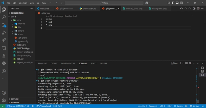The width and height of the screenshot is (206, 108).
Task: Split the terminal panel
Action: point(186,63)
